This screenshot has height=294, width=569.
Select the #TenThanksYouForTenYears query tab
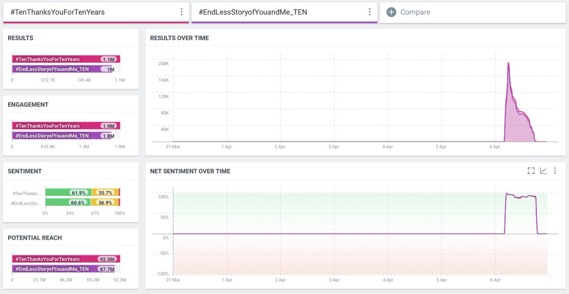tap(96, 12)
